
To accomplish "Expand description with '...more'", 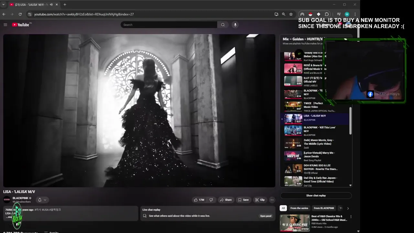I will [x=9, y=217].
